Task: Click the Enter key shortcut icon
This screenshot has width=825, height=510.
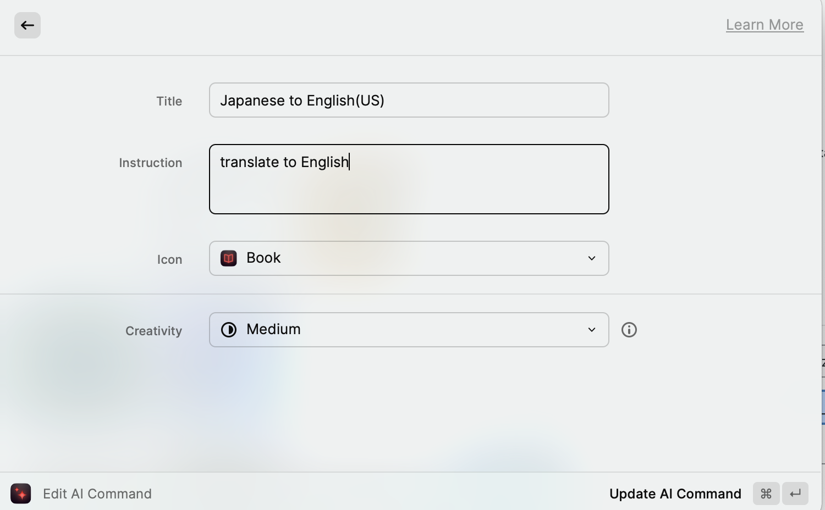Action: point(795,493)
